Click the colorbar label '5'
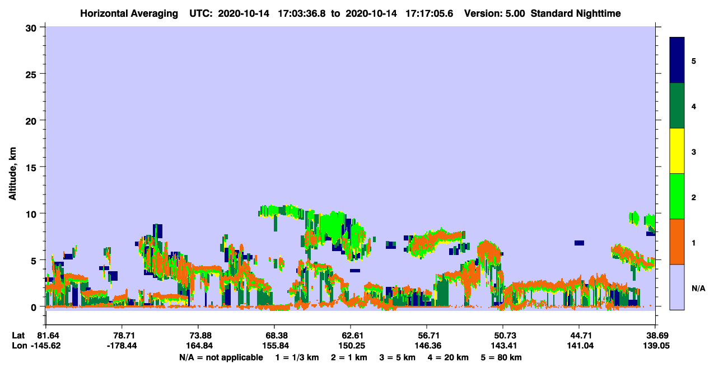 pos(694,60)
